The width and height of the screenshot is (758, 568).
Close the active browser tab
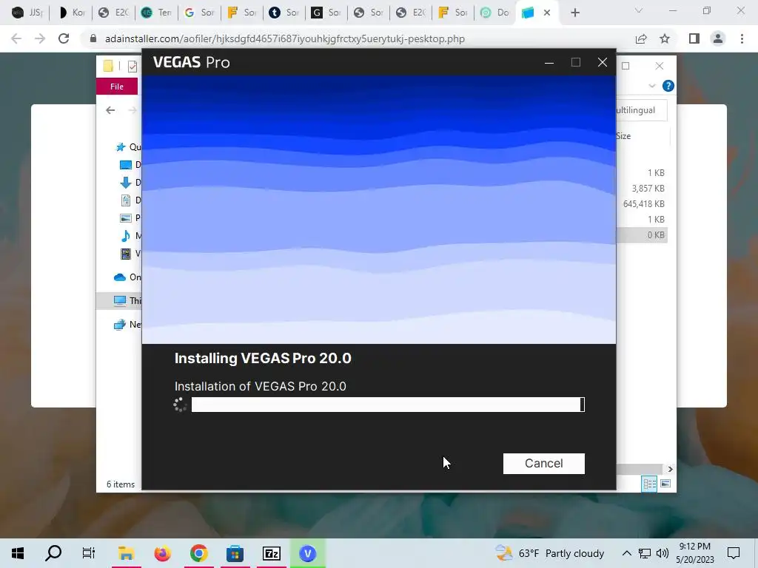click(x=547, y=13)
